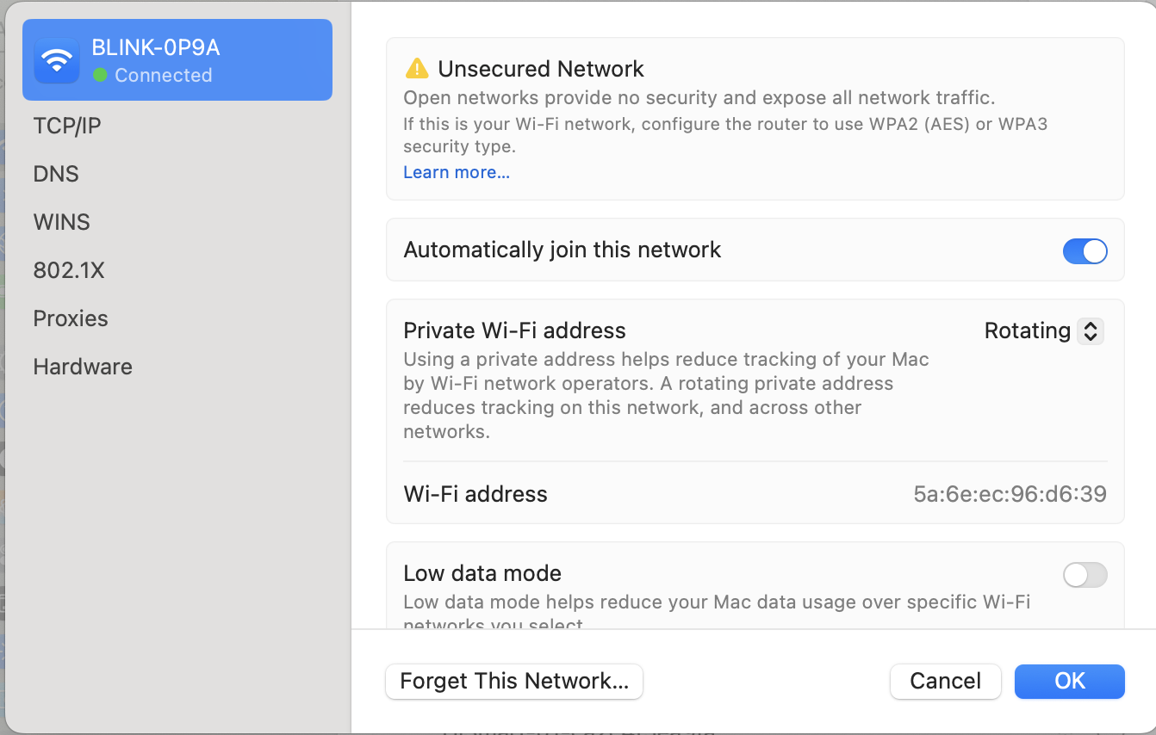Cancel the network settings dialog

tap(945, 681)
